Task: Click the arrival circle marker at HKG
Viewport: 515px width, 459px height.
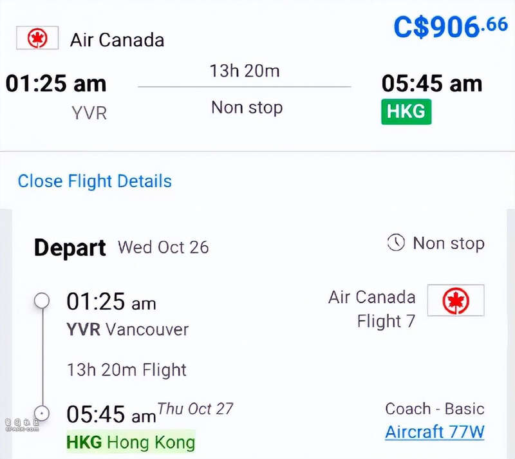Action: 42,413
